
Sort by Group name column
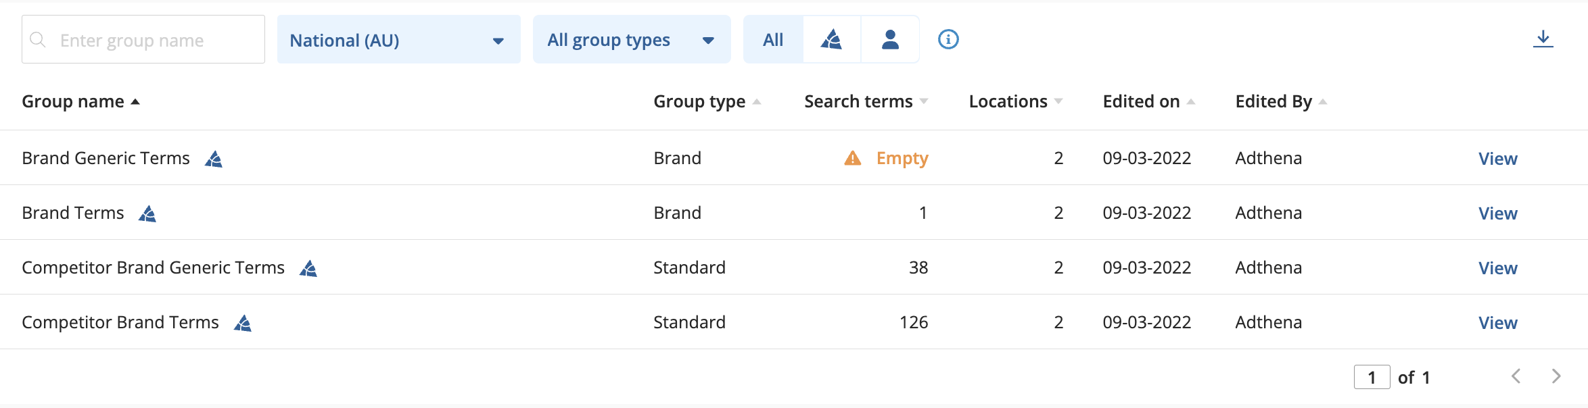click(x=80, y=101)
